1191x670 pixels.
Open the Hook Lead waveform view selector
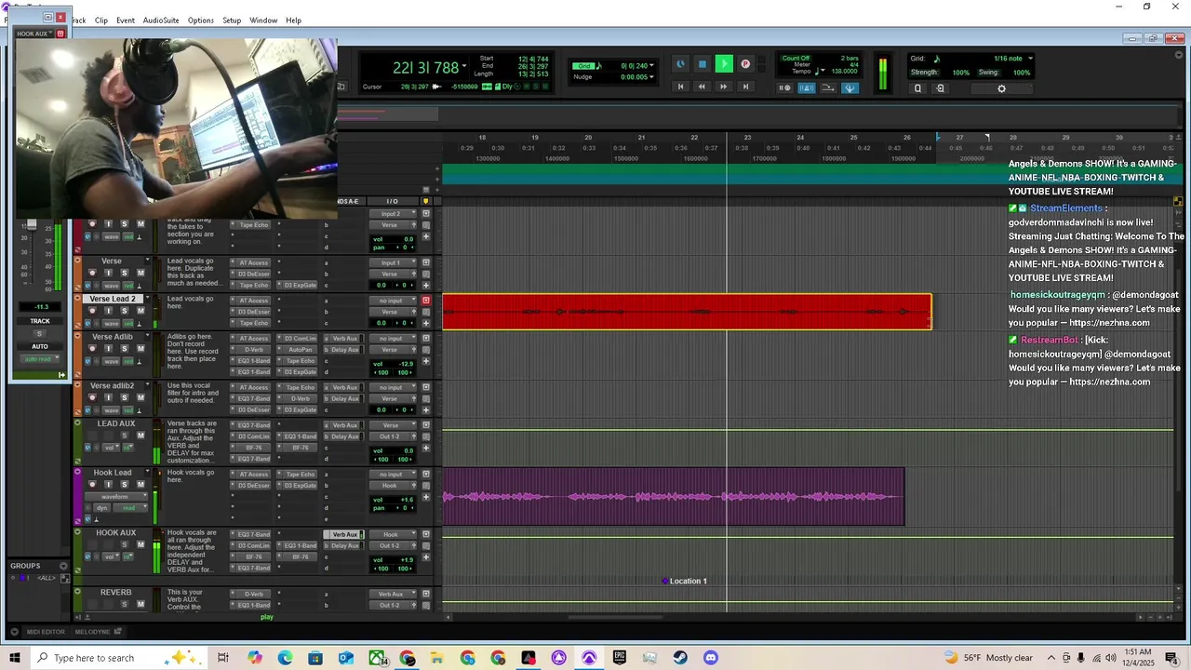[x=115, y=497]
